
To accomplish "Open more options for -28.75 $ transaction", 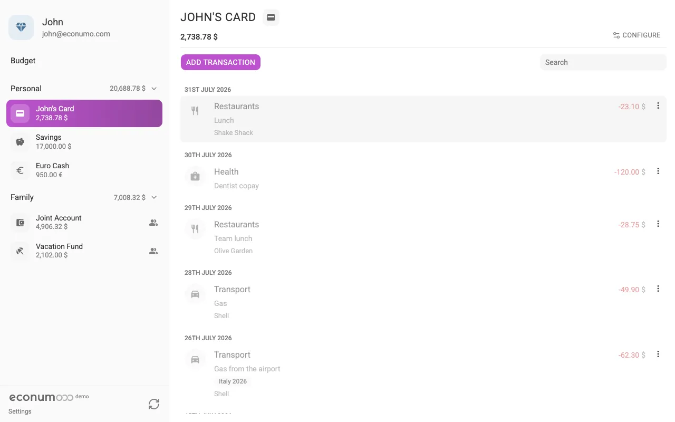I will (x=658, y=224).
